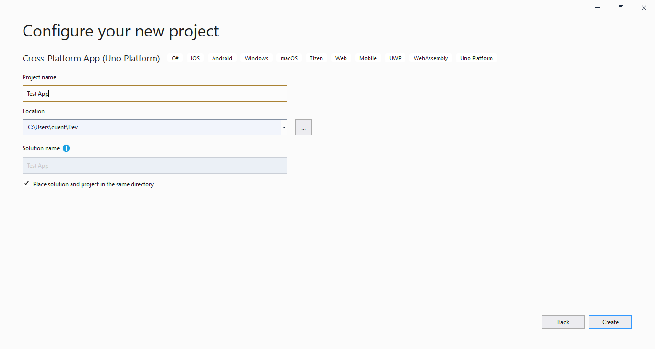This screenshot has height=349, width=655.
Task: Click the Web tag
Action: (x=341, y=58)
